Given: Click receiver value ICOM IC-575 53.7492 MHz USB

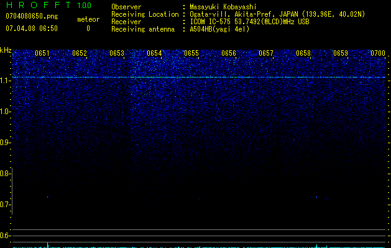Looking at the screenshot, I should coord(249,22).
